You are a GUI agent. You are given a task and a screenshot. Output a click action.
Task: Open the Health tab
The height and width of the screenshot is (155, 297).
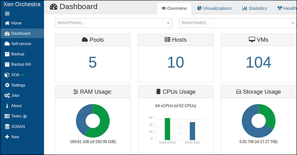(x=287, y=8)
